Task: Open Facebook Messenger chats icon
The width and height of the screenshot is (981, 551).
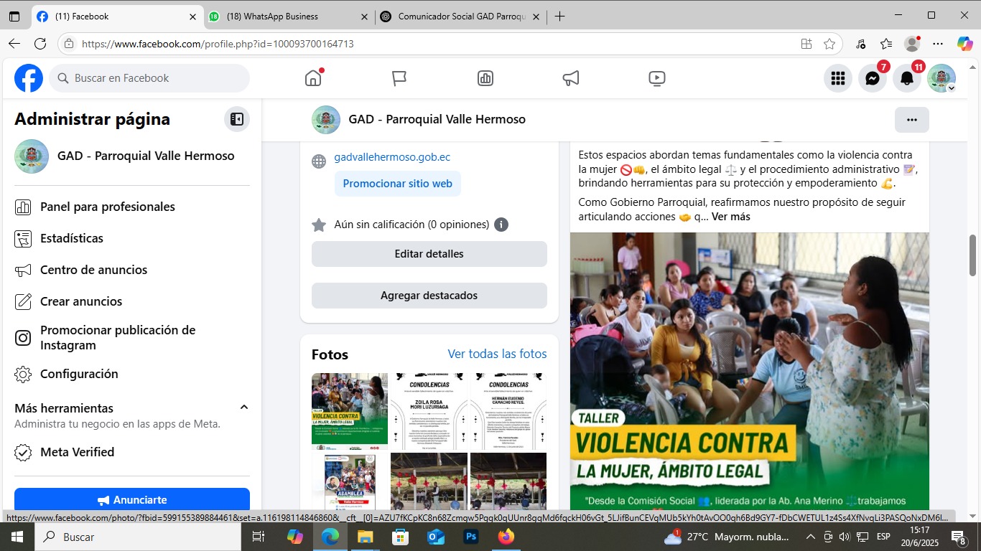Action: point(873,78)
